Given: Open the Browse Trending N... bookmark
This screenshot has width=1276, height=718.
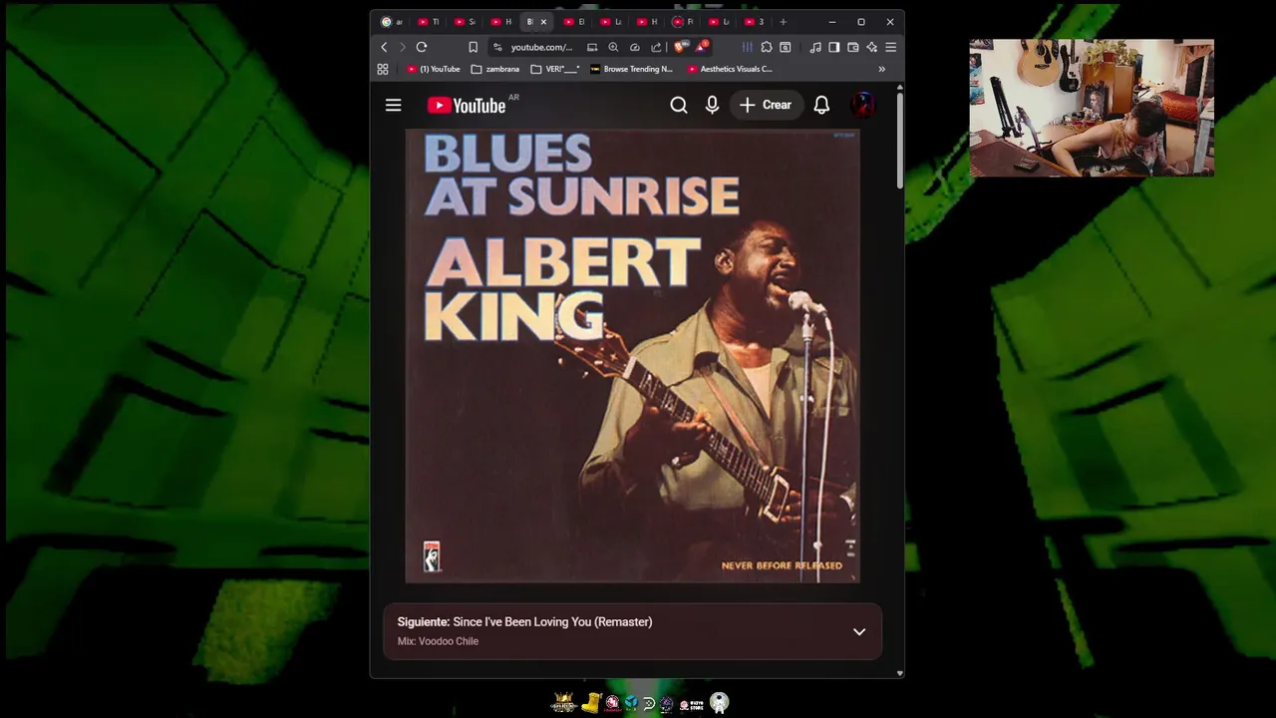Looking at the screenshot, I should [631, 69].
